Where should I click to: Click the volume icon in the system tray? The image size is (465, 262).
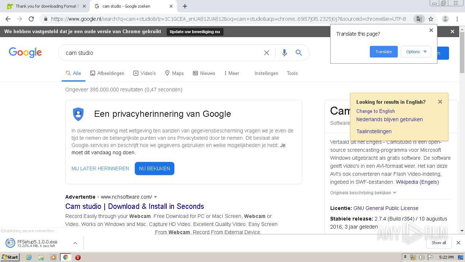click(421, 257)
